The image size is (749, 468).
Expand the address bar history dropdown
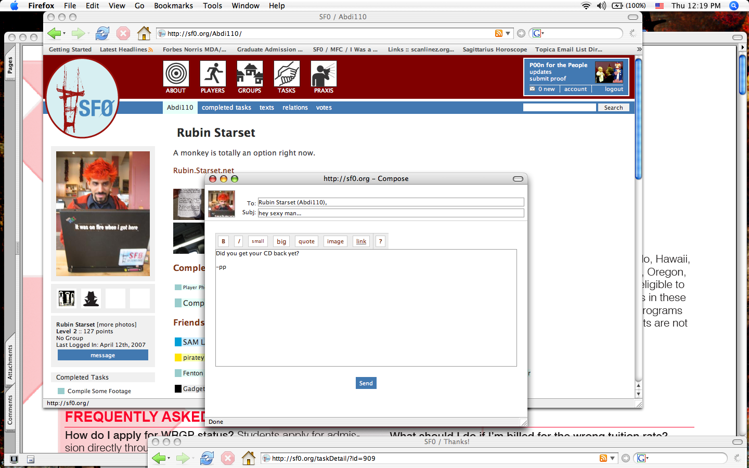tap(508, 34)
